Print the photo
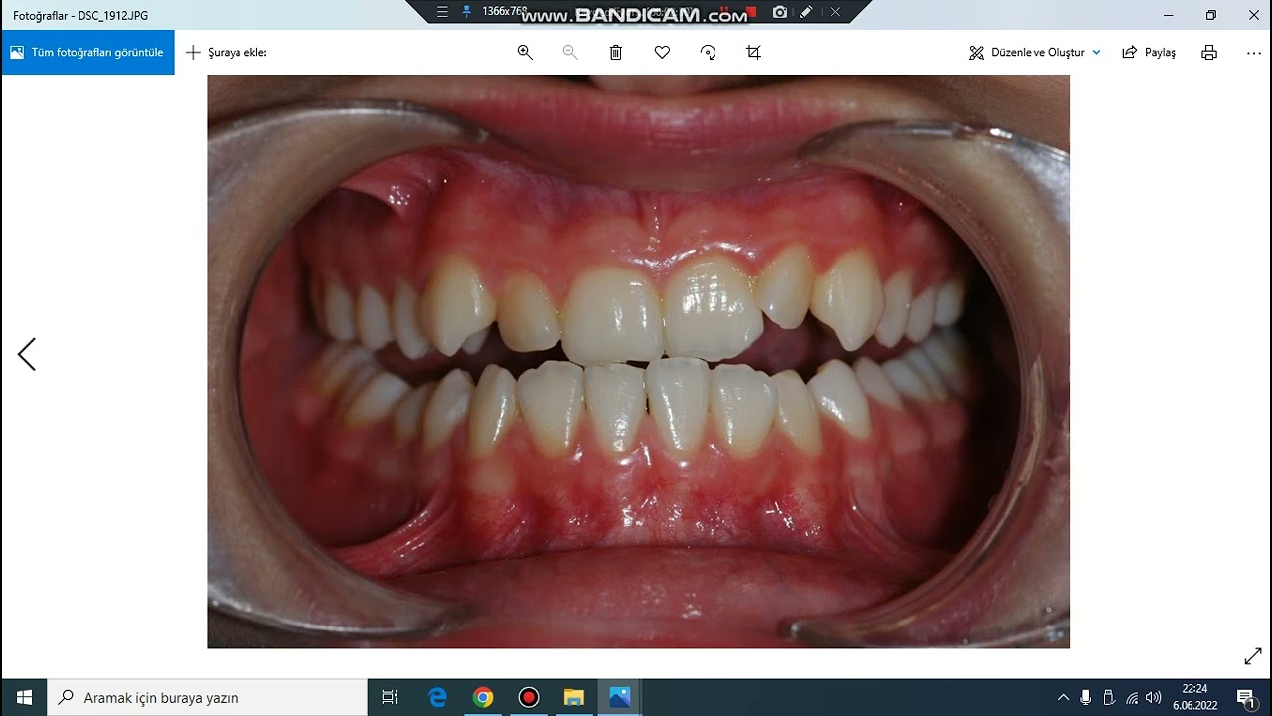 tap(1209, 53)
